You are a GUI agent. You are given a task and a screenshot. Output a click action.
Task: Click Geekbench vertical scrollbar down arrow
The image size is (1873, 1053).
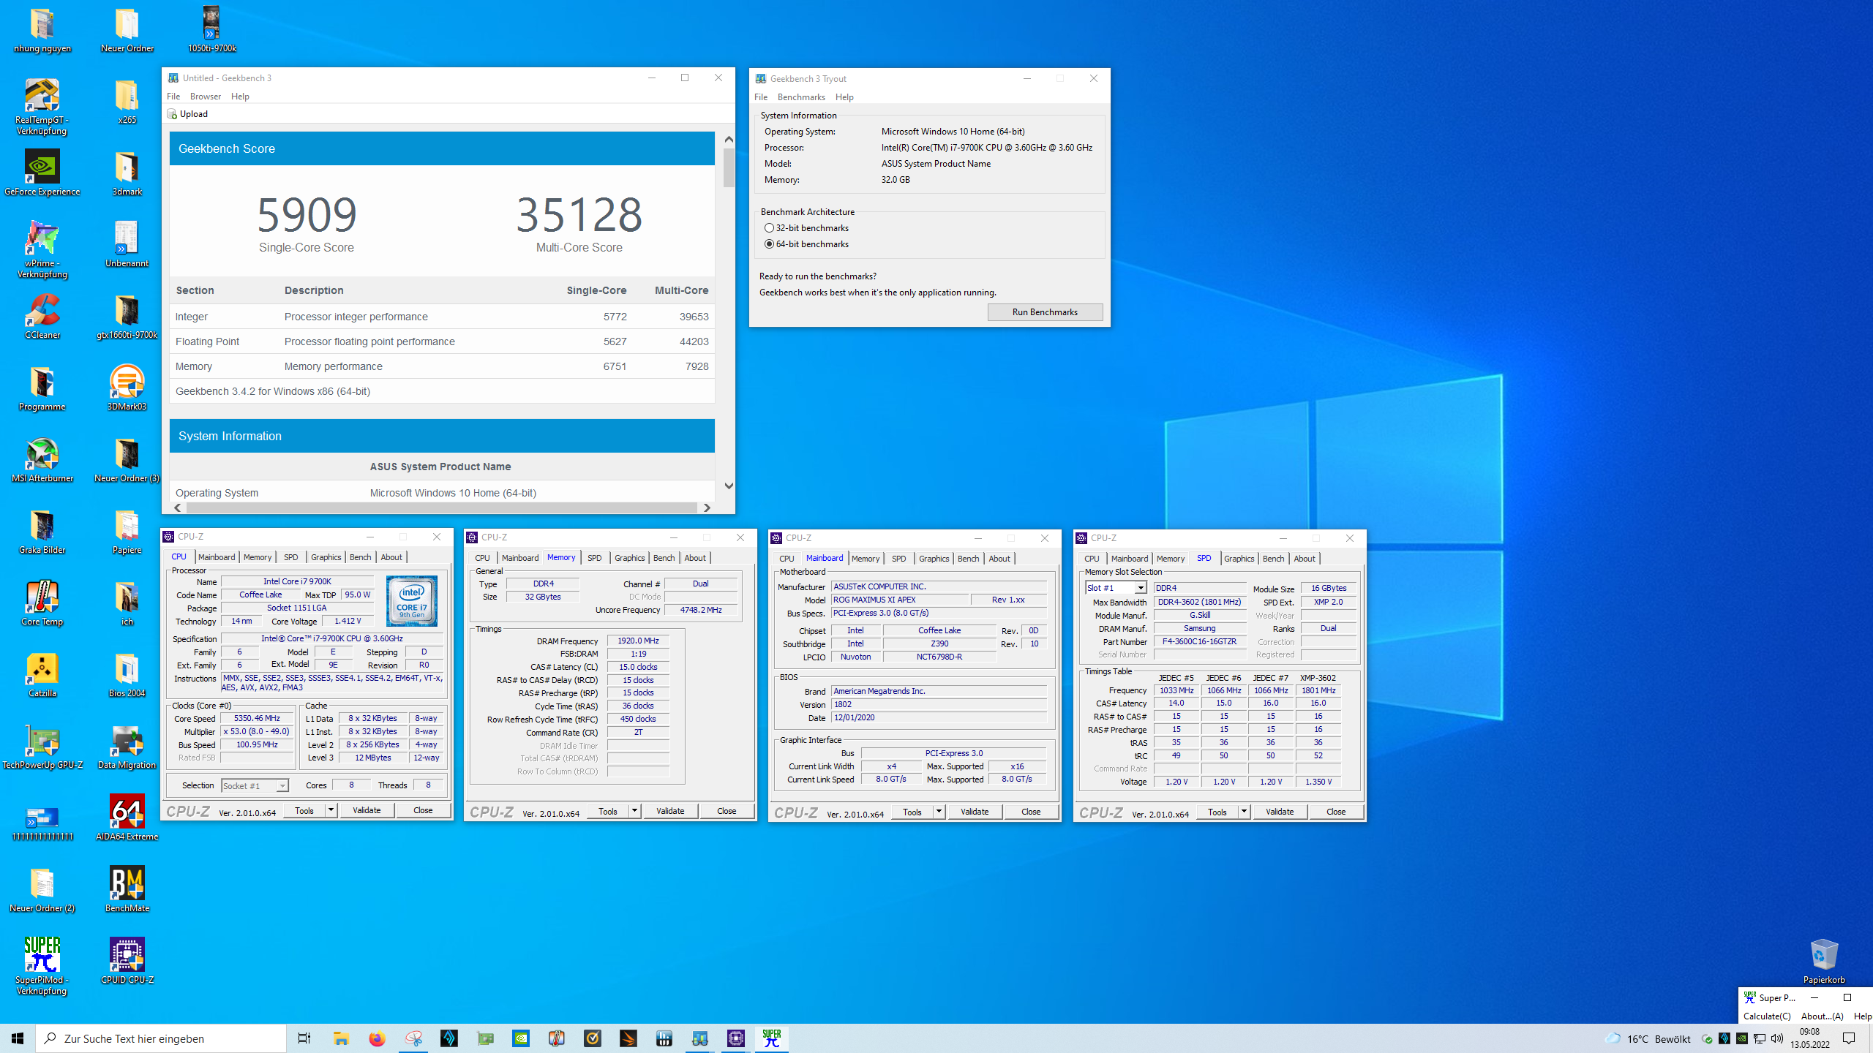tap(729, 486)
